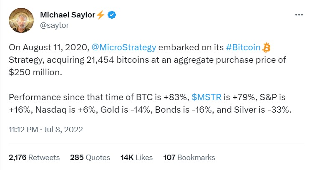The height and width of the screenshot is (170, 312).
Task: Open the $MSTR cashtag link
Action: (206, 97)
